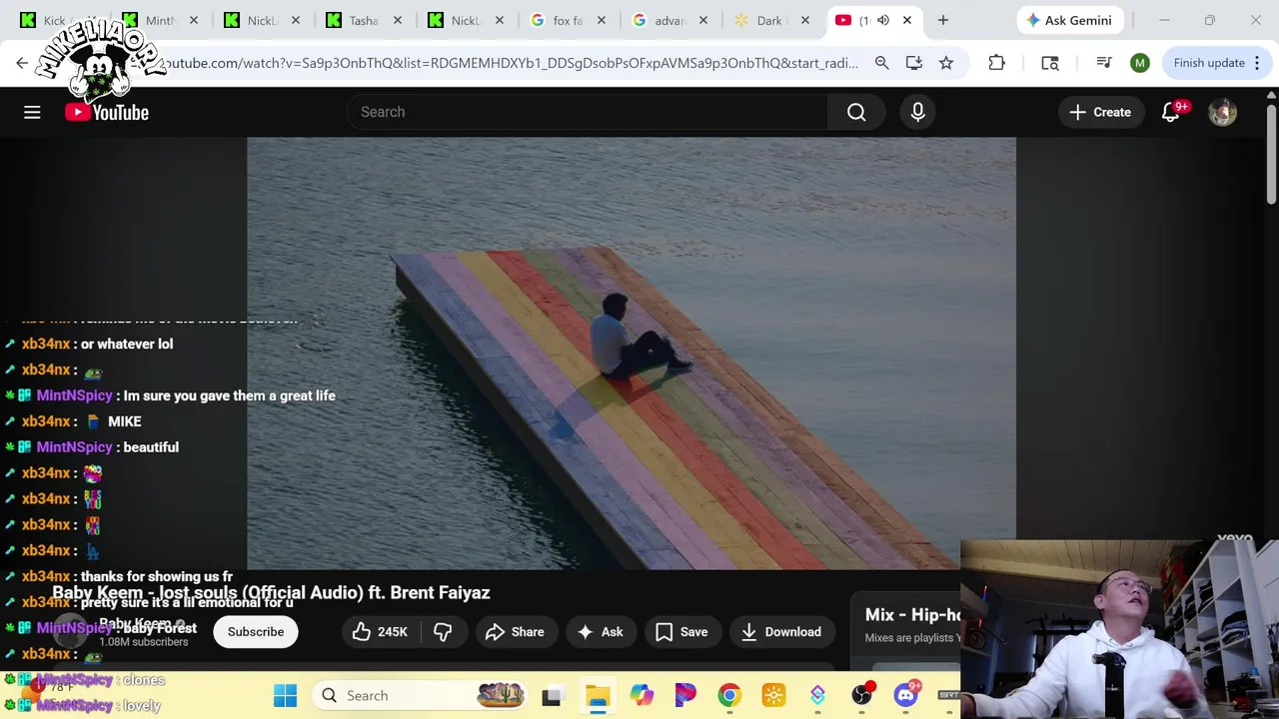Open Chrome profile M avatar
Viewport: 1279px width, 719px height.
(x=1140, y=63)
